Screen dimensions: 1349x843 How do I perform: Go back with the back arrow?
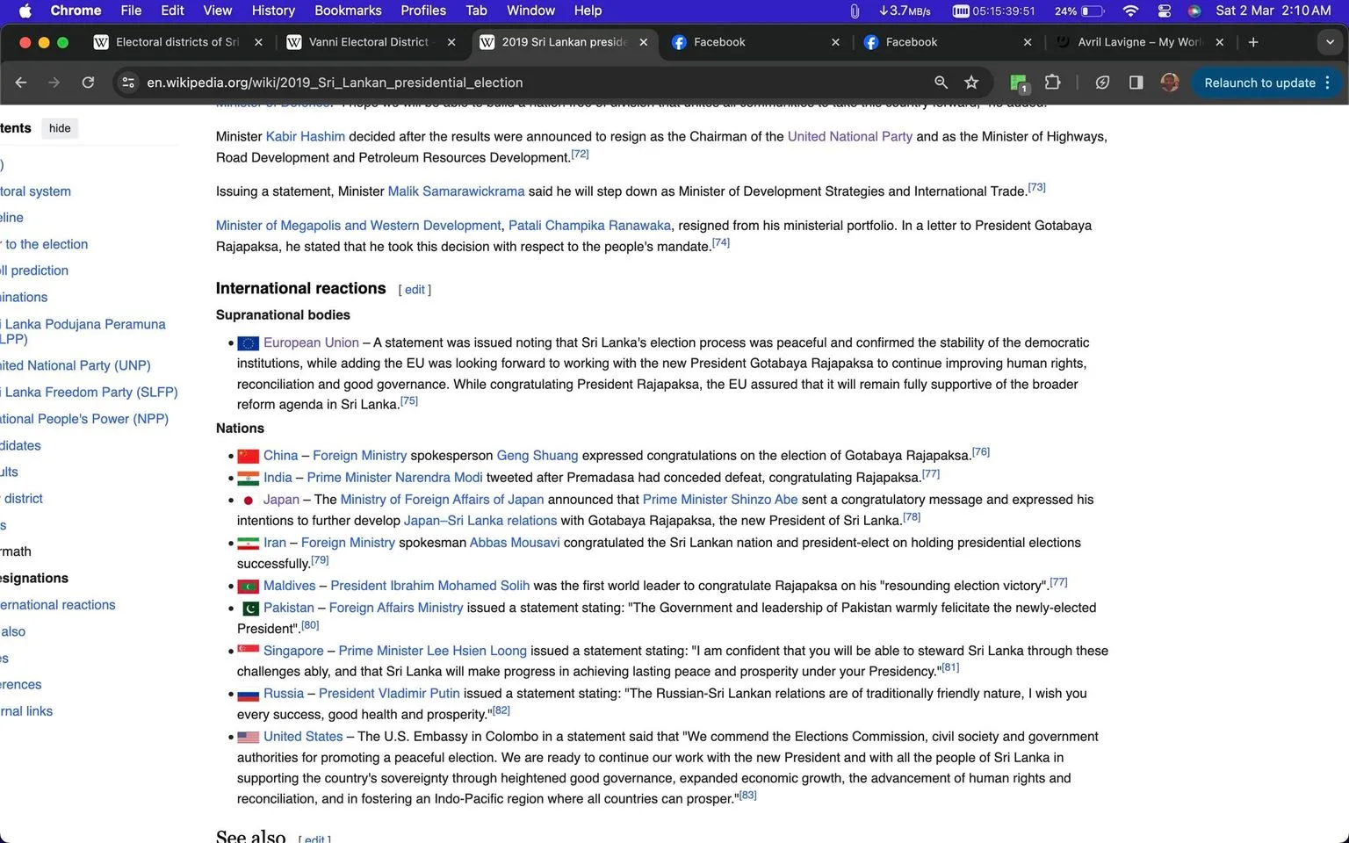click(x=21, y=83)
